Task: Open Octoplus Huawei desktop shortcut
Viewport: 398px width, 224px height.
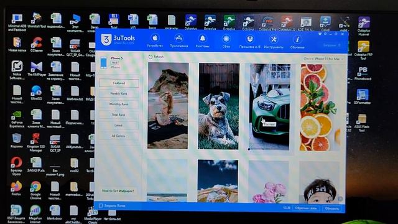Action: [x=364, y=26]
